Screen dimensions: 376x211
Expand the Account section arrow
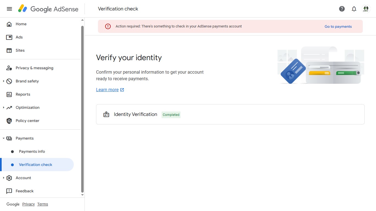(4, 178)
